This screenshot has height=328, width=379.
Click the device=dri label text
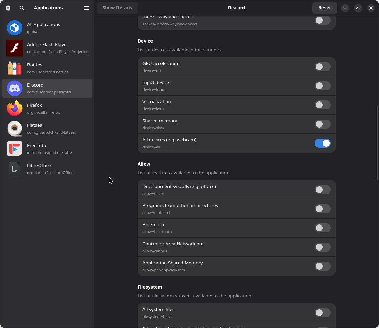click(151, 71)
